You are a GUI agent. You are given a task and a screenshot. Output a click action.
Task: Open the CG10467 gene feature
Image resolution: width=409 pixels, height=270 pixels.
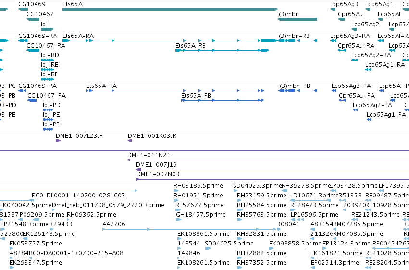tap(33, 19)
